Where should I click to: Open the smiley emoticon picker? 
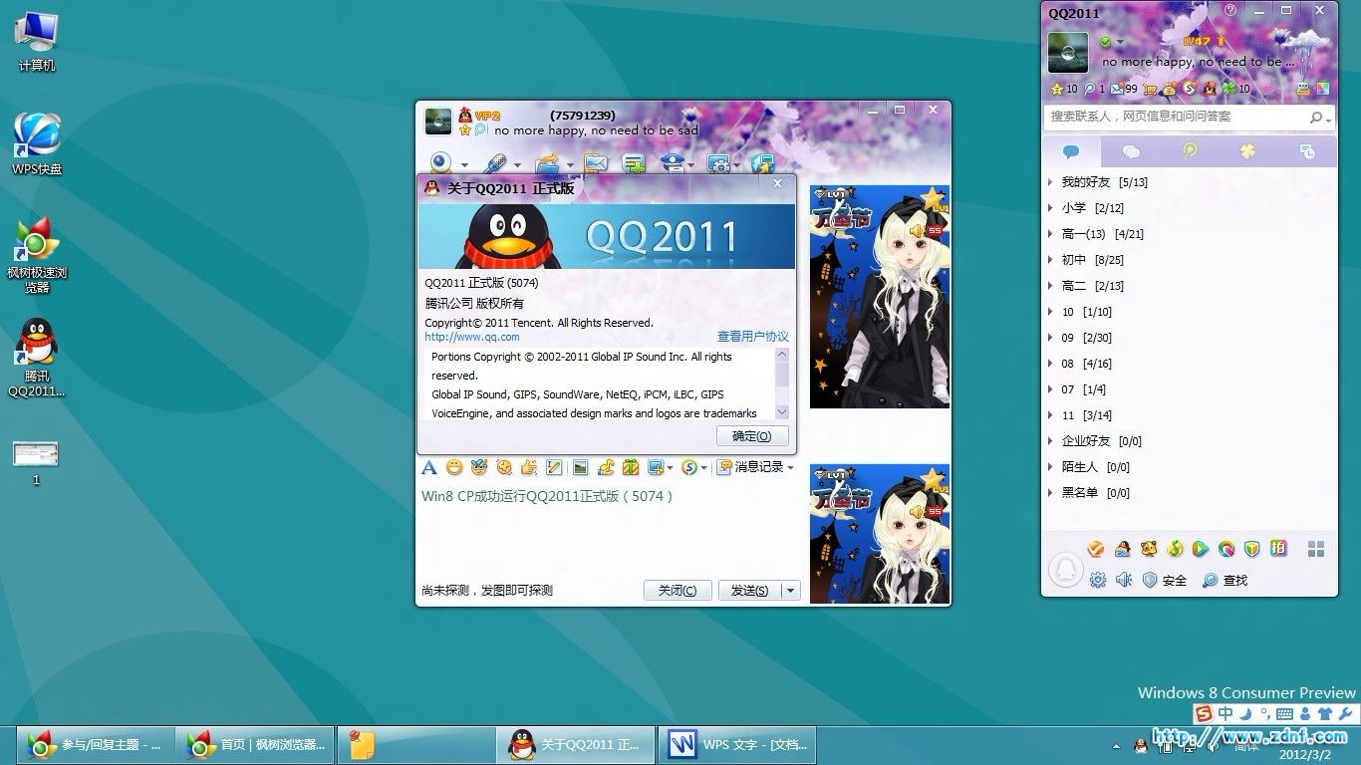(454, 467)
